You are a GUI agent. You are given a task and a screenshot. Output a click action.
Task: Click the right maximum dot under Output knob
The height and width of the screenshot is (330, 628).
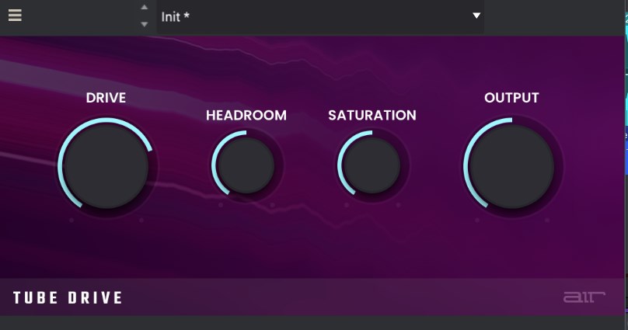click(x=546, y=221)
